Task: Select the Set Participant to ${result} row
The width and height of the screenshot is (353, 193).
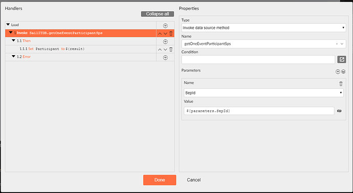Action: (81, 49)
